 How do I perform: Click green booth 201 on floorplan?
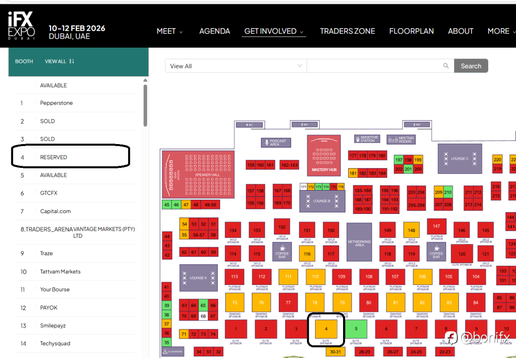click(408, 169)
